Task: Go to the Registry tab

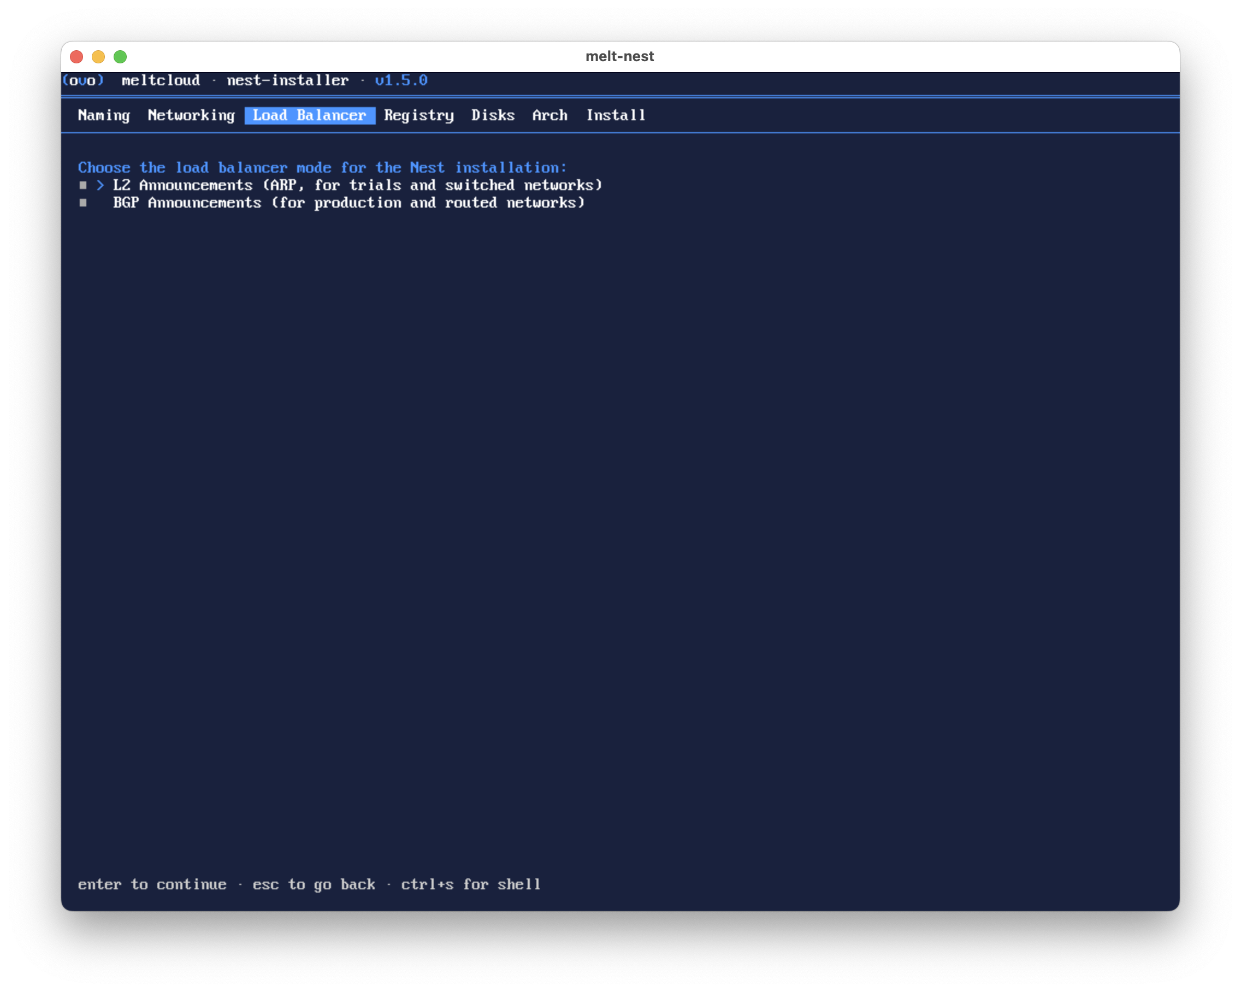Action: 419,115
